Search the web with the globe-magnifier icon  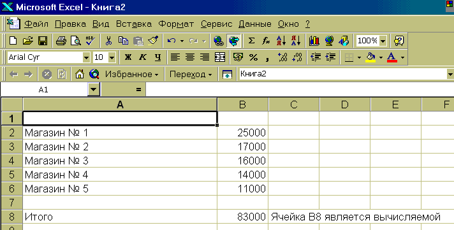click(x=94, y=75)
